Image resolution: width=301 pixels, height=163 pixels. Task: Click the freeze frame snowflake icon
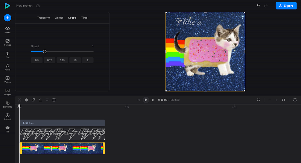coord(26,100)
